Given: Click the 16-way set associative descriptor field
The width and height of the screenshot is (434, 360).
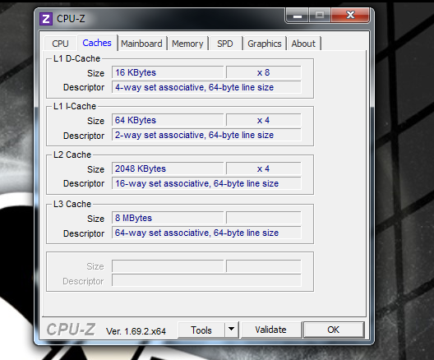Looking at the screenshot, I should pyautogui.click(x=206, y=183).
